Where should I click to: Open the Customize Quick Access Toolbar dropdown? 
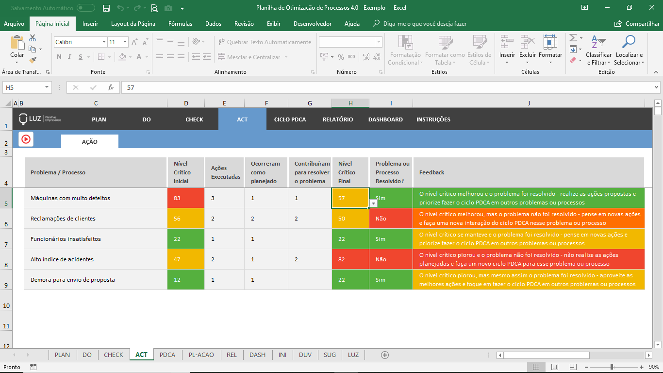[182, 8]
